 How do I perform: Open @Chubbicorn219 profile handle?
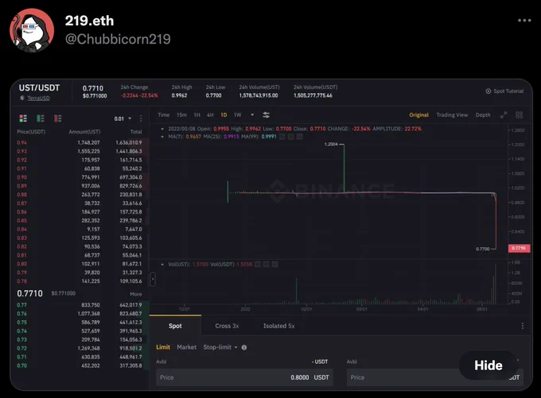coord(118,39)
